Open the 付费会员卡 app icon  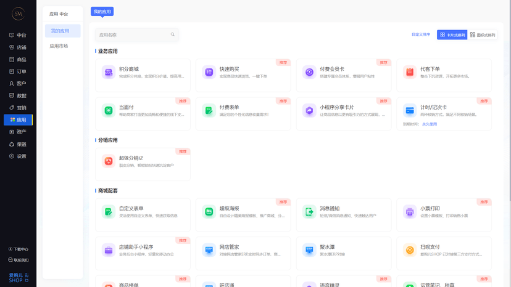(309, 72)
